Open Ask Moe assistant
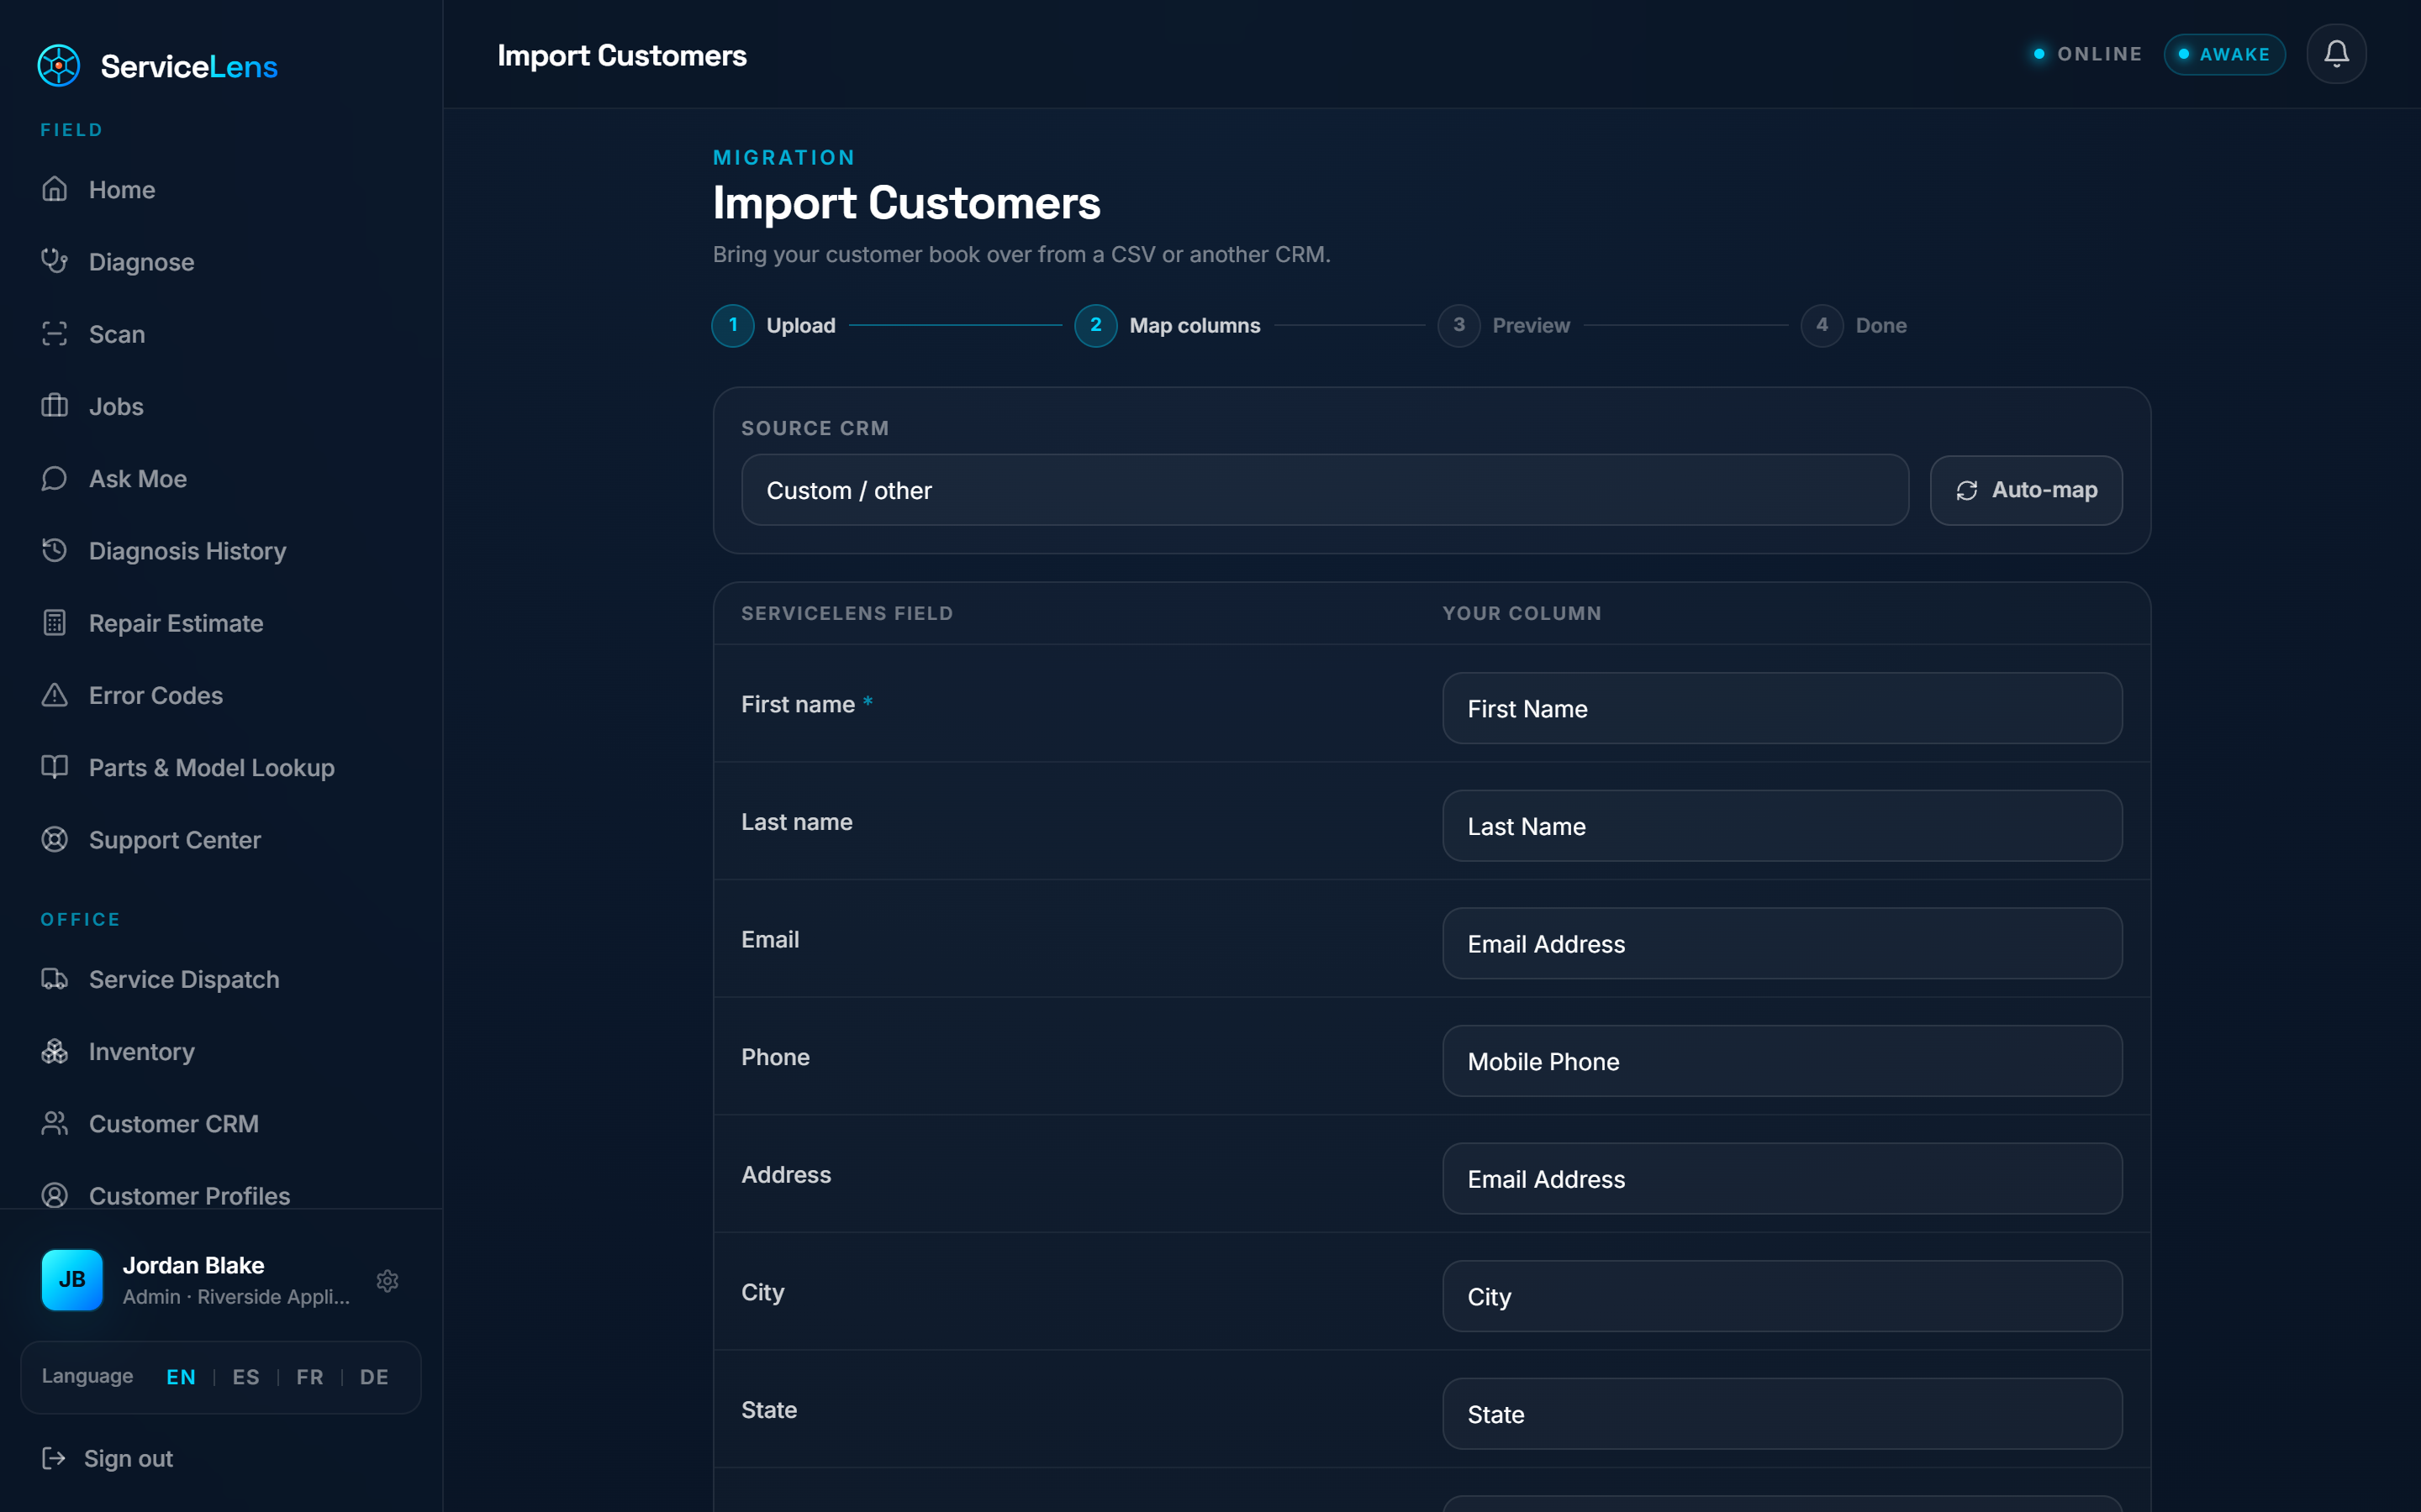 221,478
